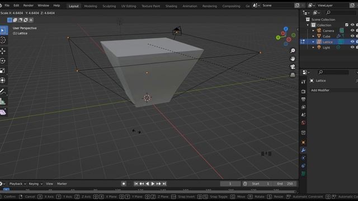Hide the Camera with its eye icon
This screenshot has width=358, height=201.
(352, 30)
